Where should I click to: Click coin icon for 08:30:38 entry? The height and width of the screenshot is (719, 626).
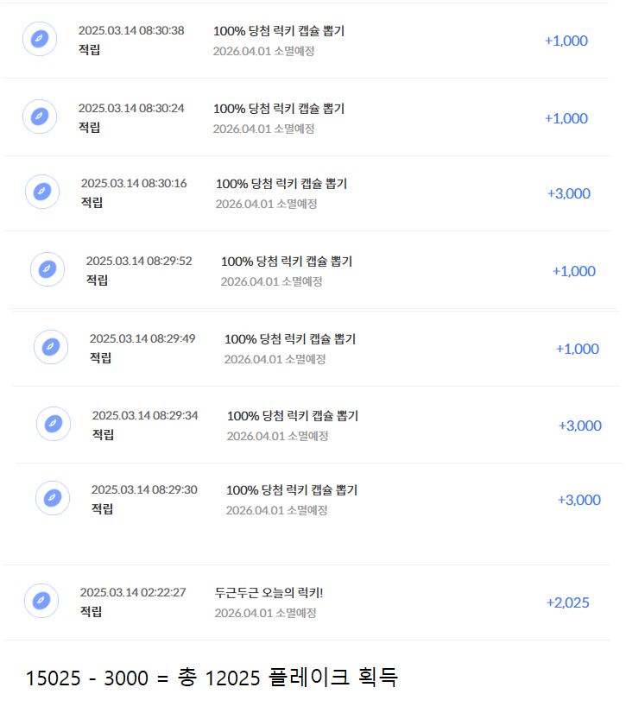point(40,39)
